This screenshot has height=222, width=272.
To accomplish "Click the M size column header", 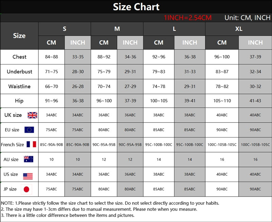I will pyautogui.click(x=117, y=29).
